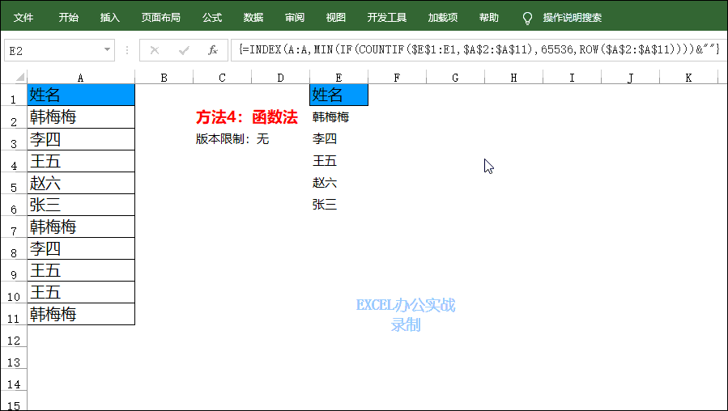728x411 pixels.
Task: Click cell A6 containing 张三
Action: (x=81, y=205)
